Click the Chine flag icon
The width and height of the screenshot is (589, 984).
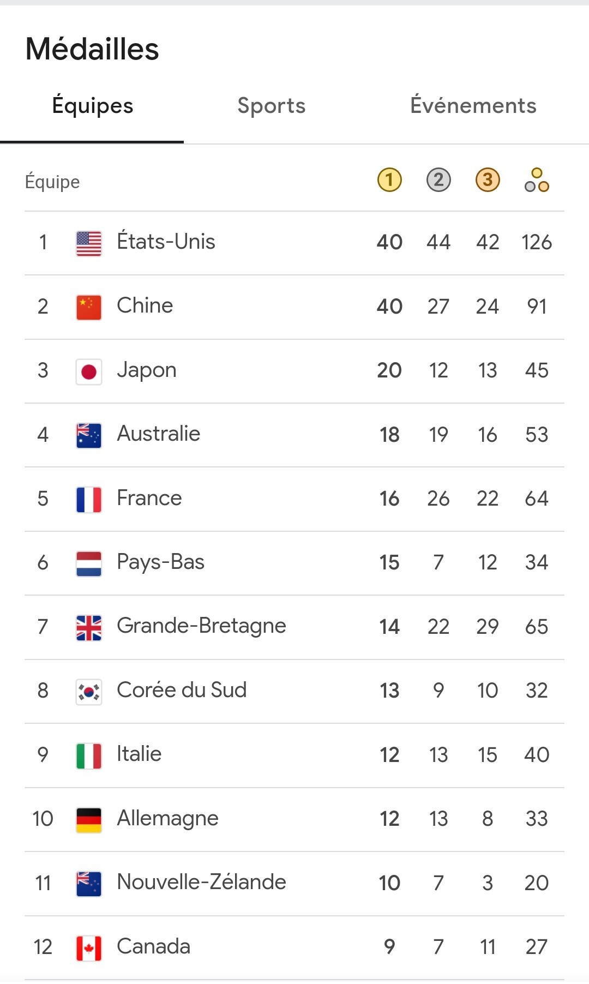pos(89,308)
